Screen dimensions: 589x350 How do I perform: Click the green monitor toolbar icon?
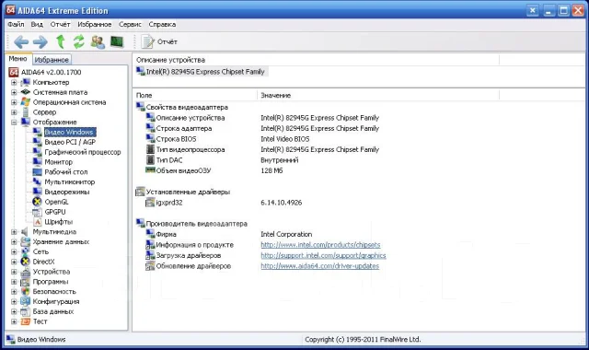tap(117, 41)
